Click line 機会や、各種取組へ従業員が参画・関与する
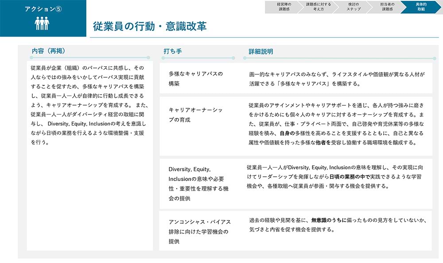 (x=318, y=186)
